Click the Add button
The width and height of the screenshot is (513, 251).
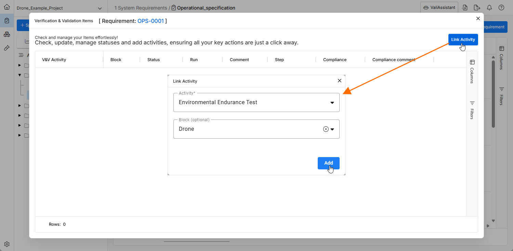tap(328, 163)
